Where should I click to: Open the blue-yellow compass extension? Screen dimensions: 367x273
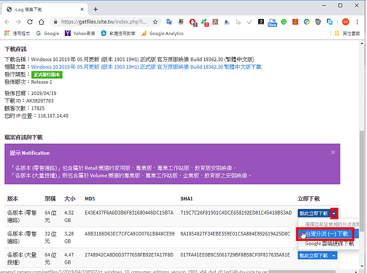tap(307, 22)
